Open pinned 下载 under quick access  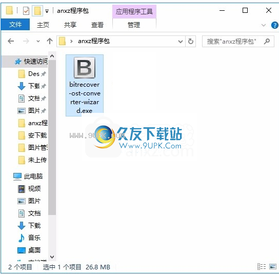[x=32, y=86]
